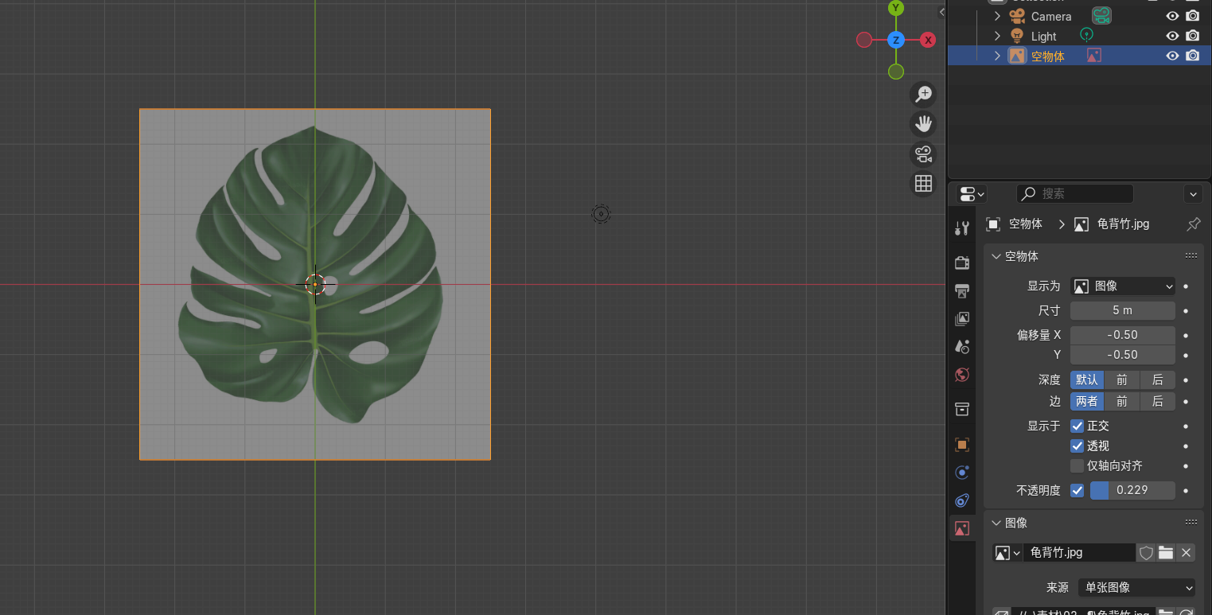Viewport: 1212px width, 615px height.
Task: Open the Tool properties tab (wrench icon)
Action: coord(962,229)
